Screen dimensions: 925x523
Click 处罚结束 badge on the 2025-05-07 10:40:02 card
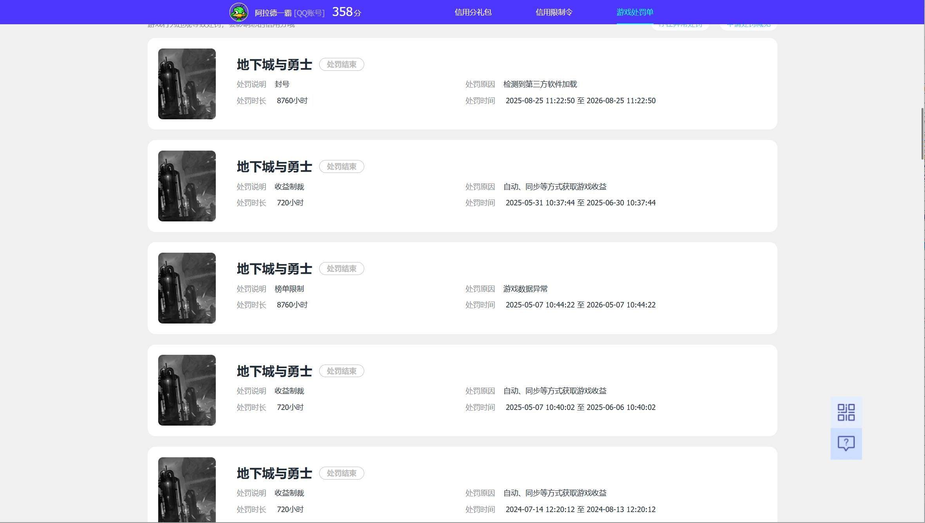(341, 371)
